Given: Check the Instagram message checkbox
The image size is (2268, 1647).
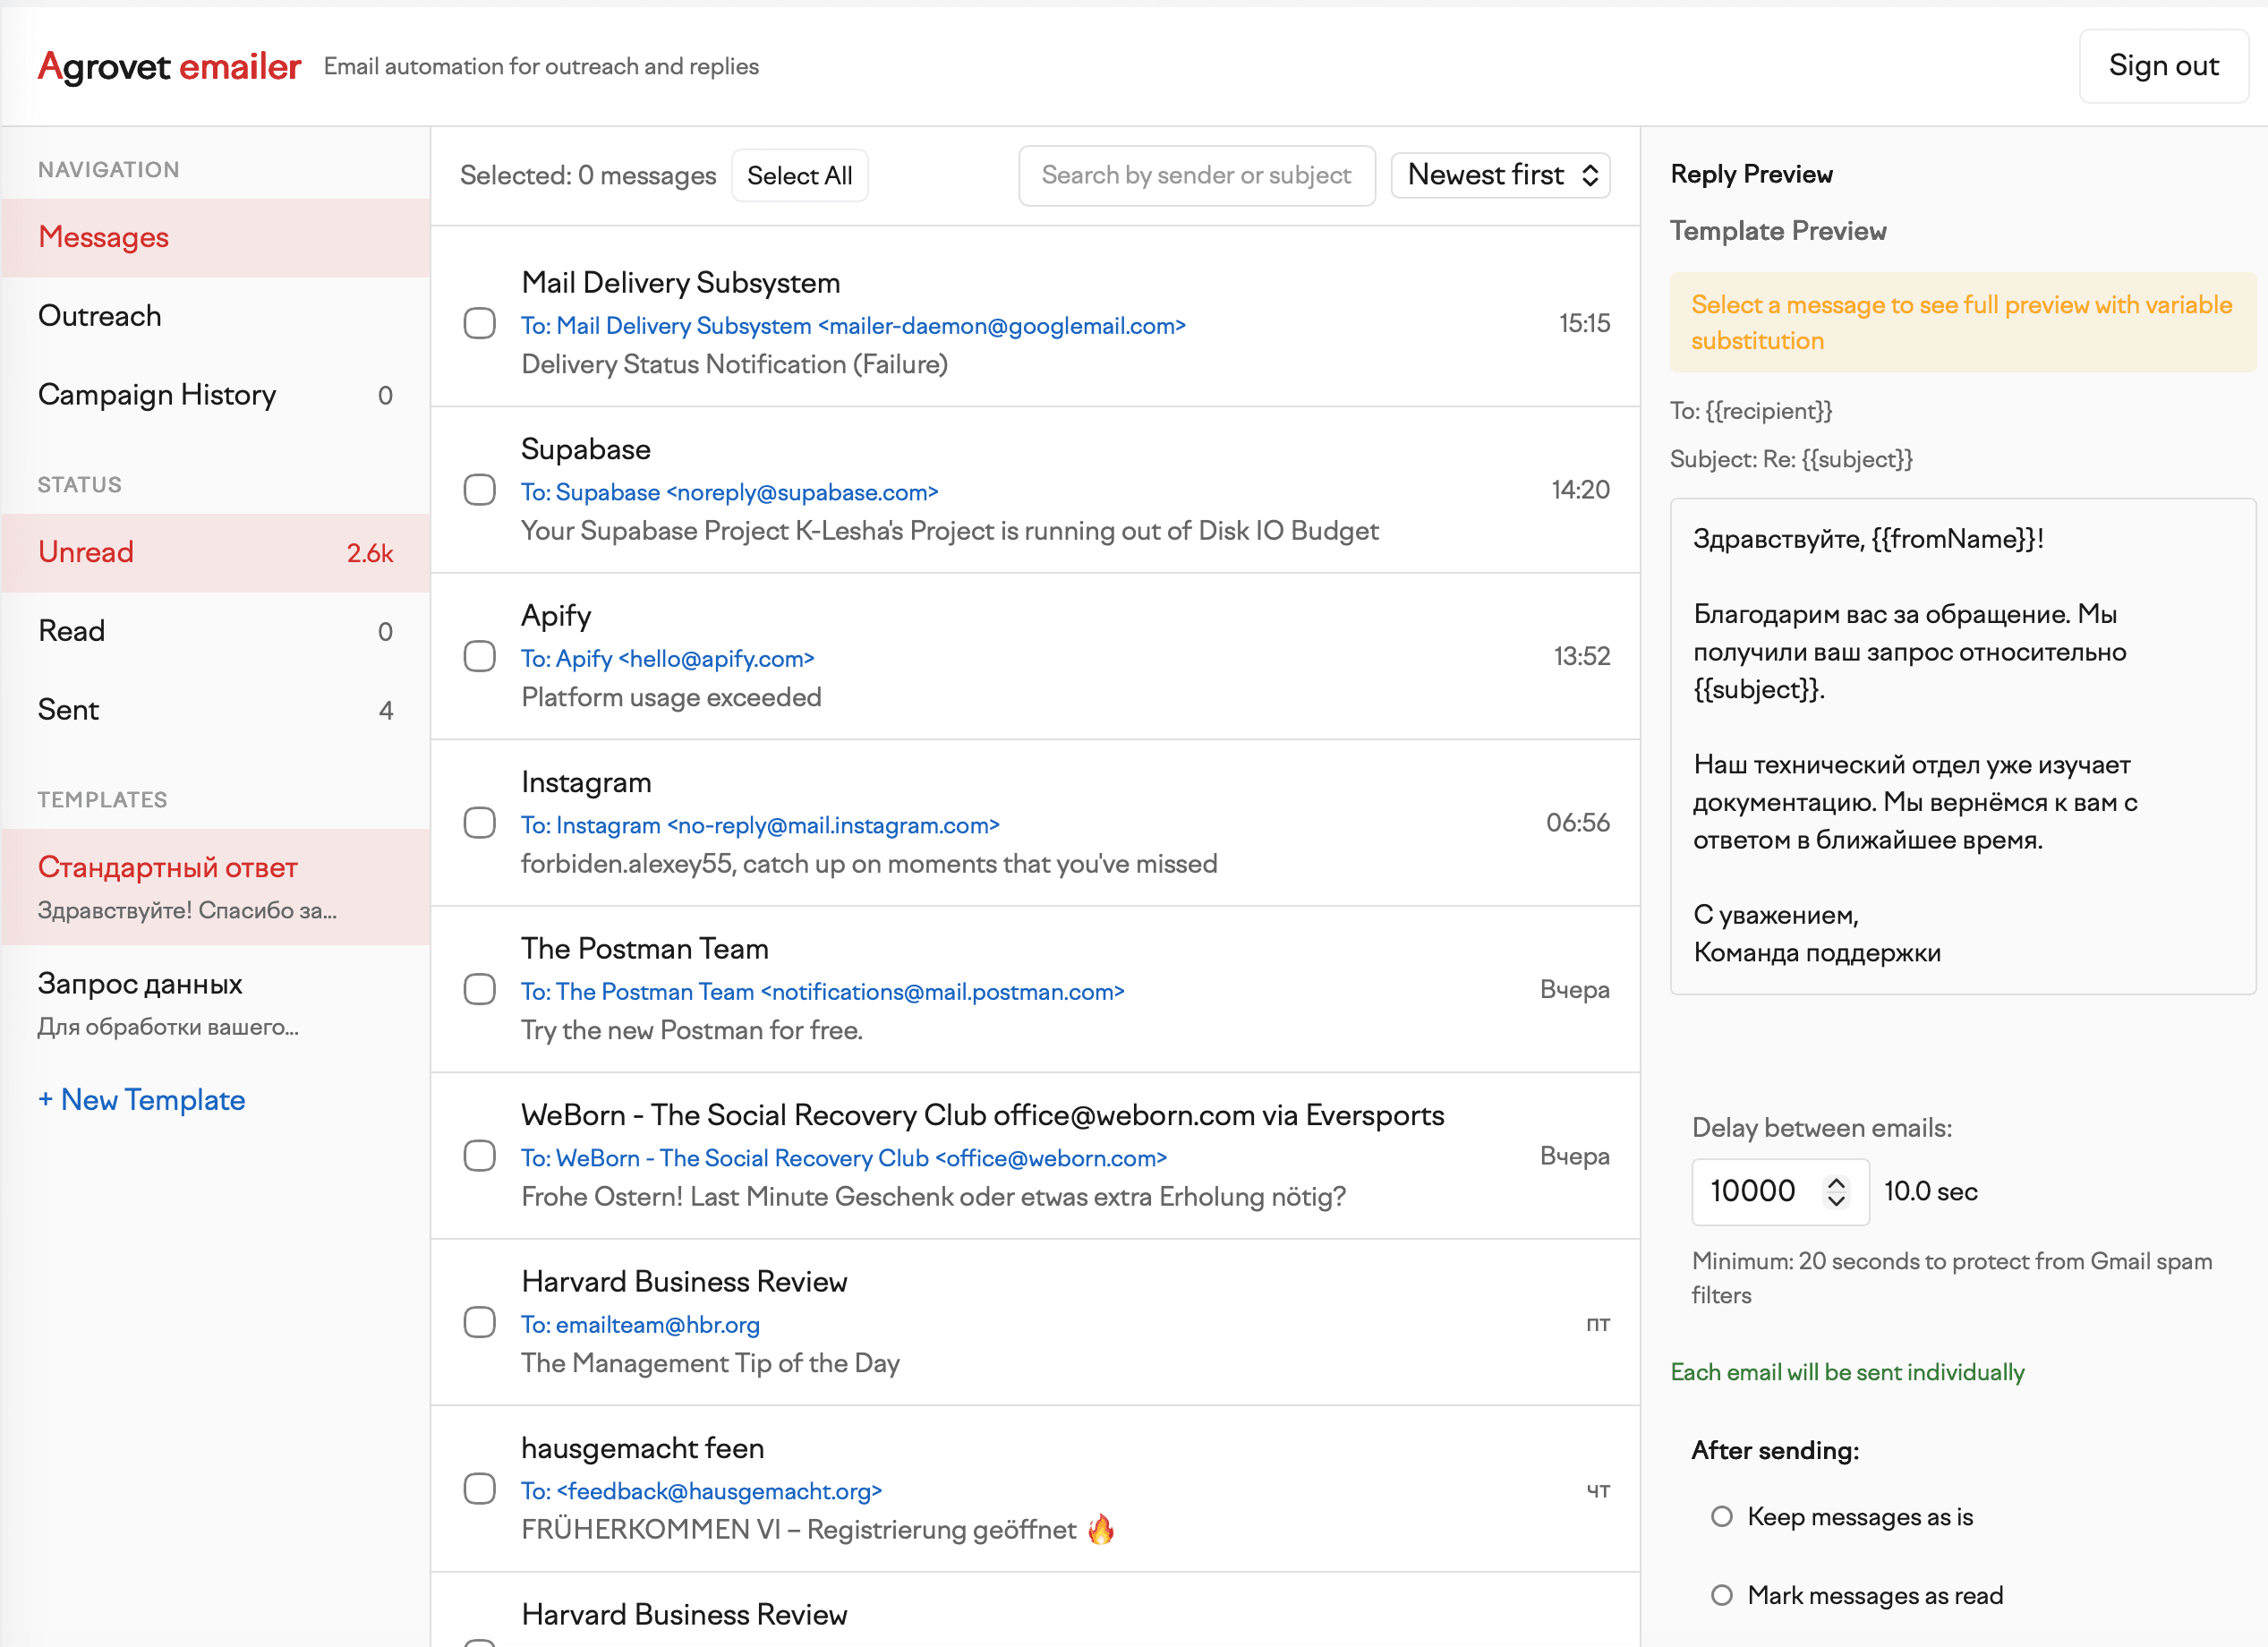Looking at the screenshot, I should pyautogui.click(x=479, y=823).
